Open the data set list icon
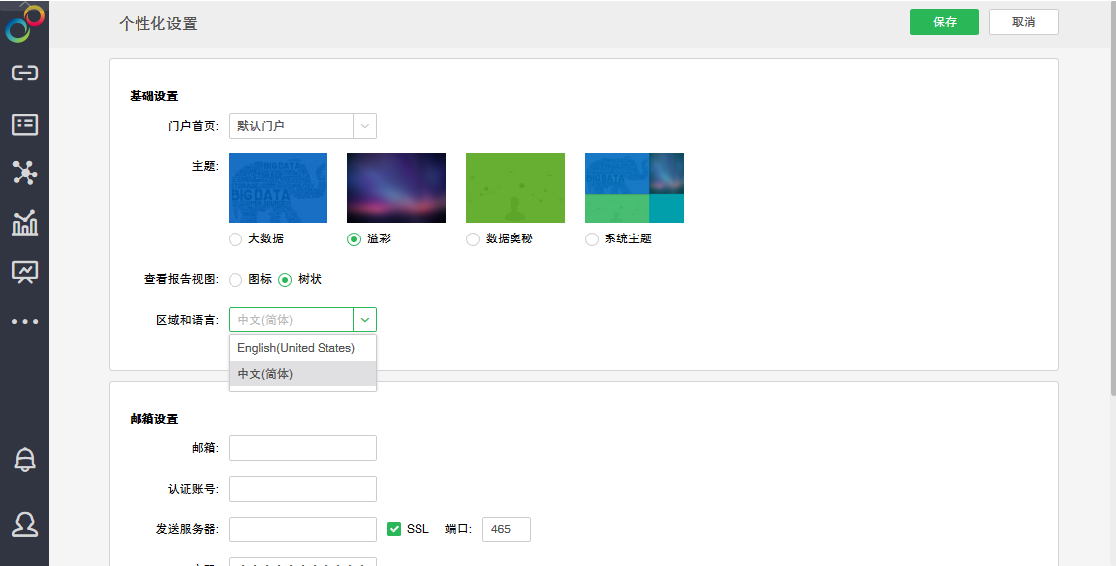Screen dimensions: 1116x566 click(25, 124)
